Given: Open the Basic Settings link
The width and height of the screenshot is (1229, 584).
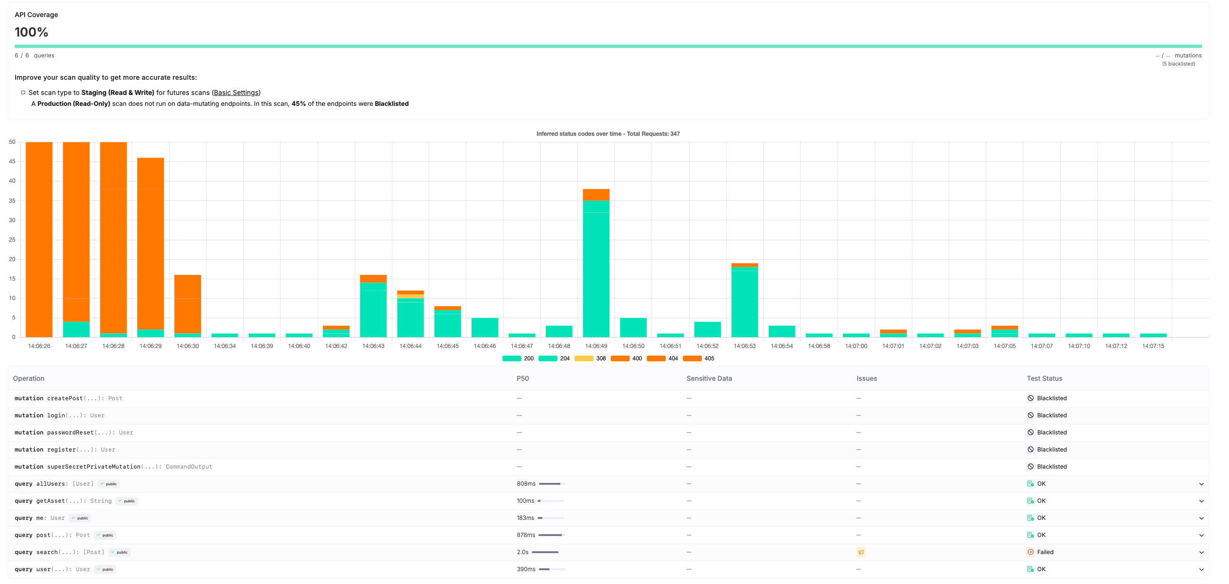Looking at the screenshot, I should [x=236, y=93].
